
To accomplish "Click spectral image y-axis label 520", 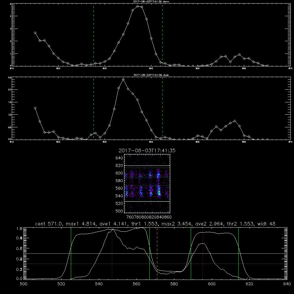I will point(119,203).
